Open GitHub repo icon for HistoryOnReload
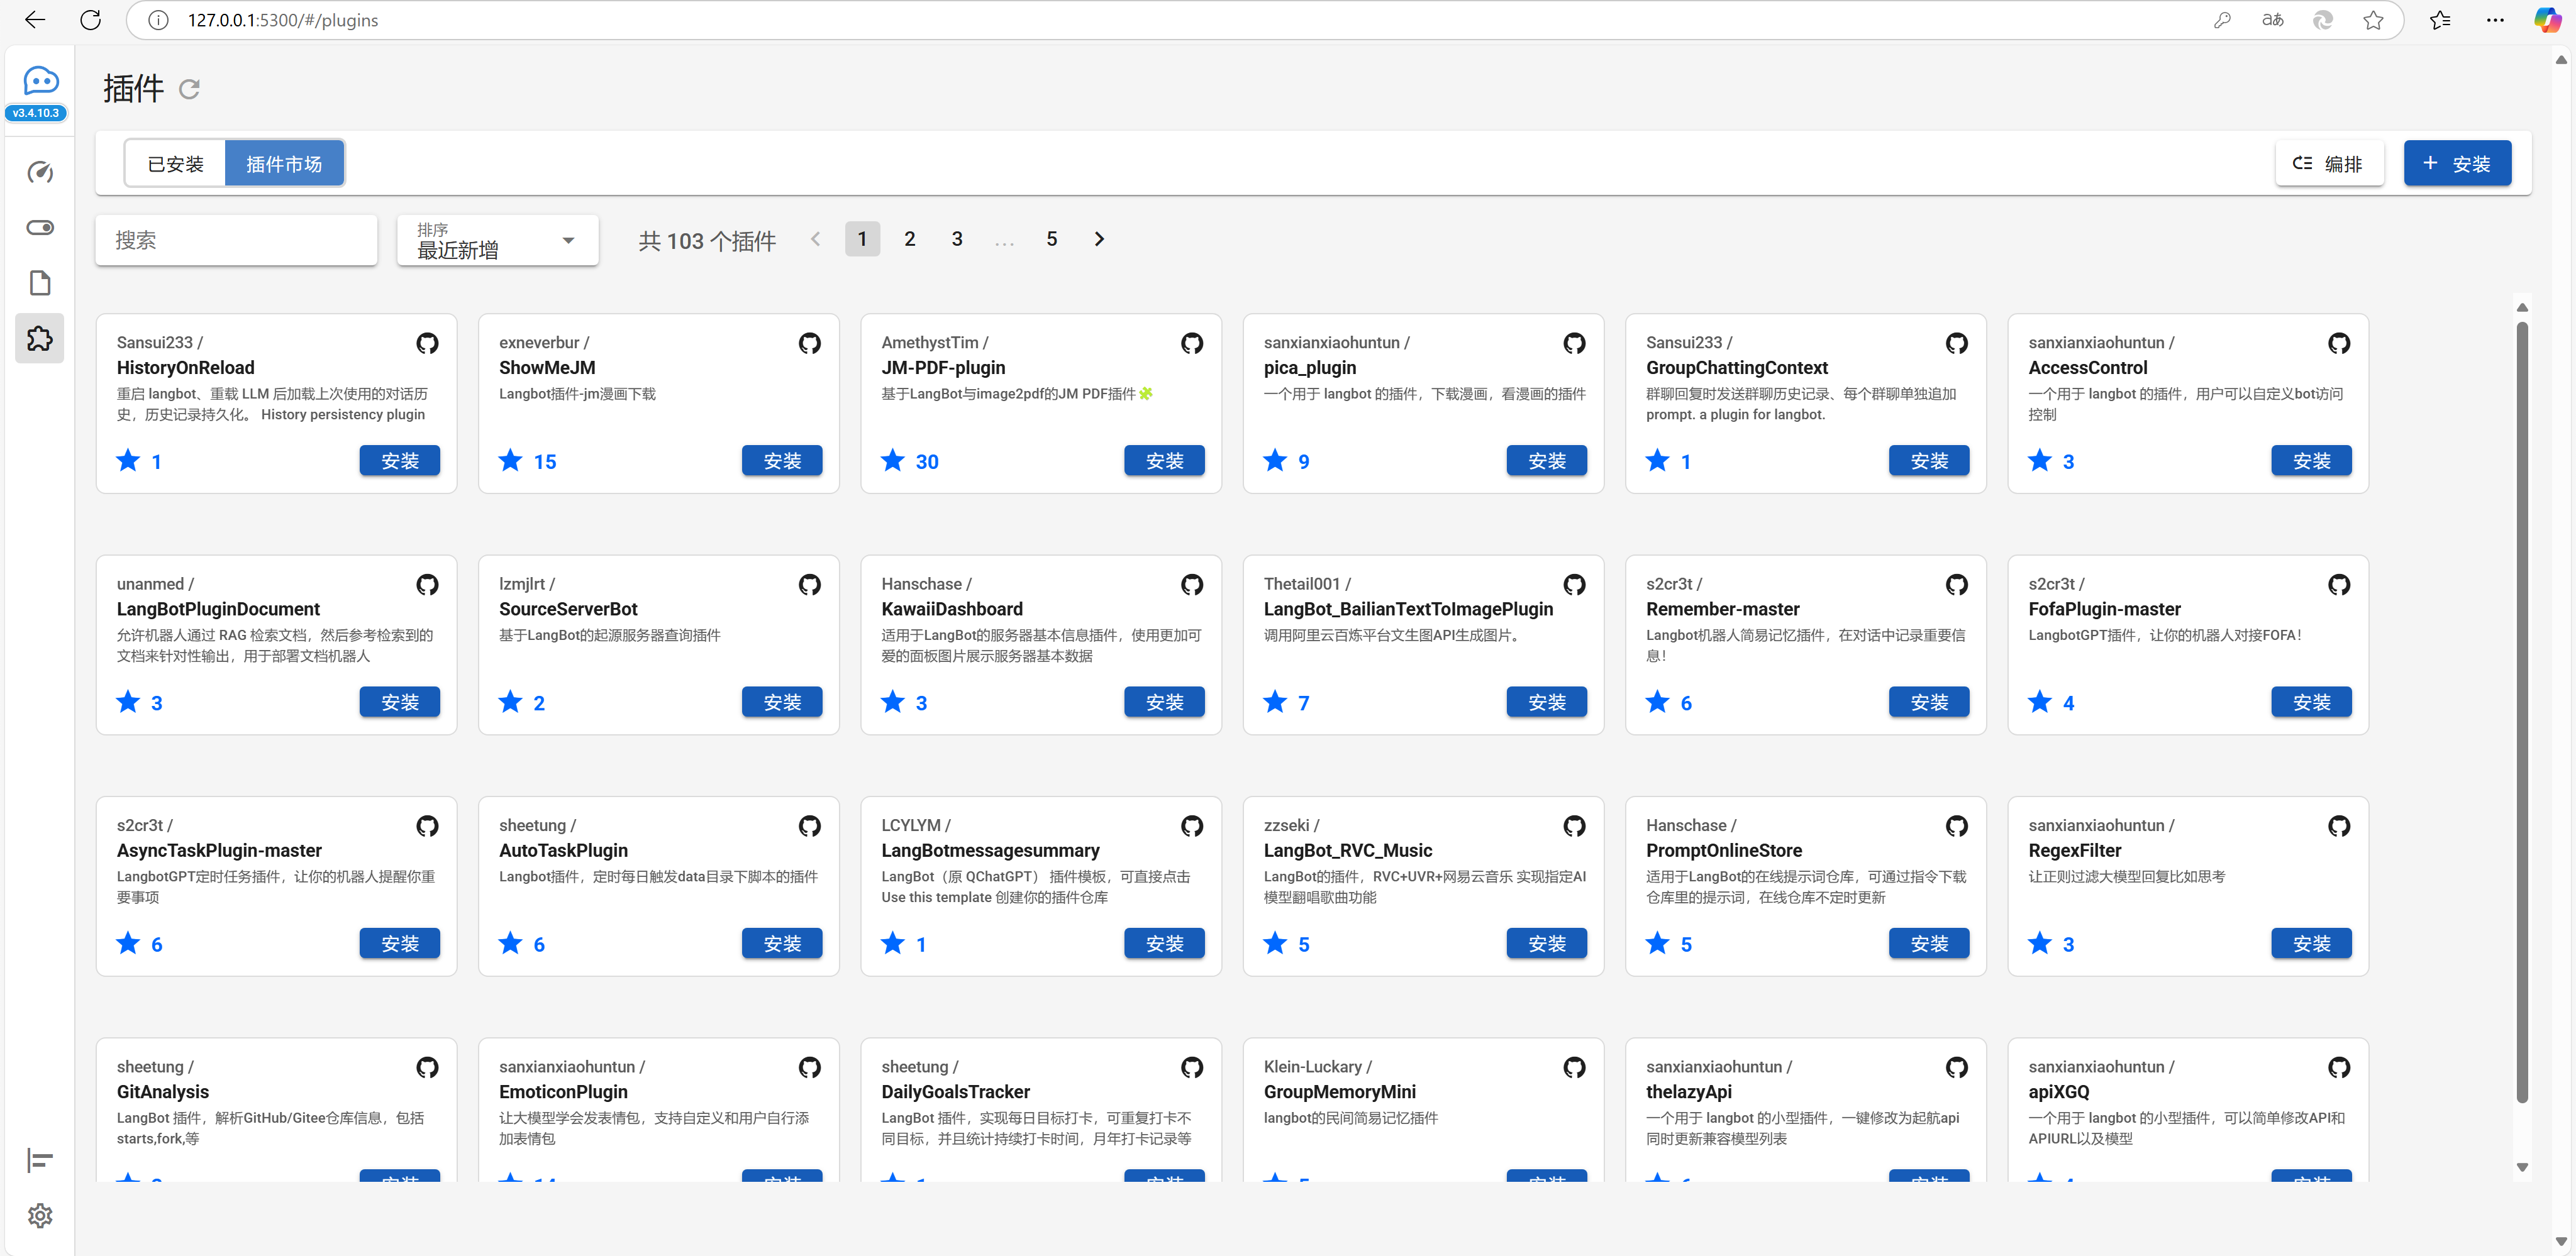 (427, 344)
